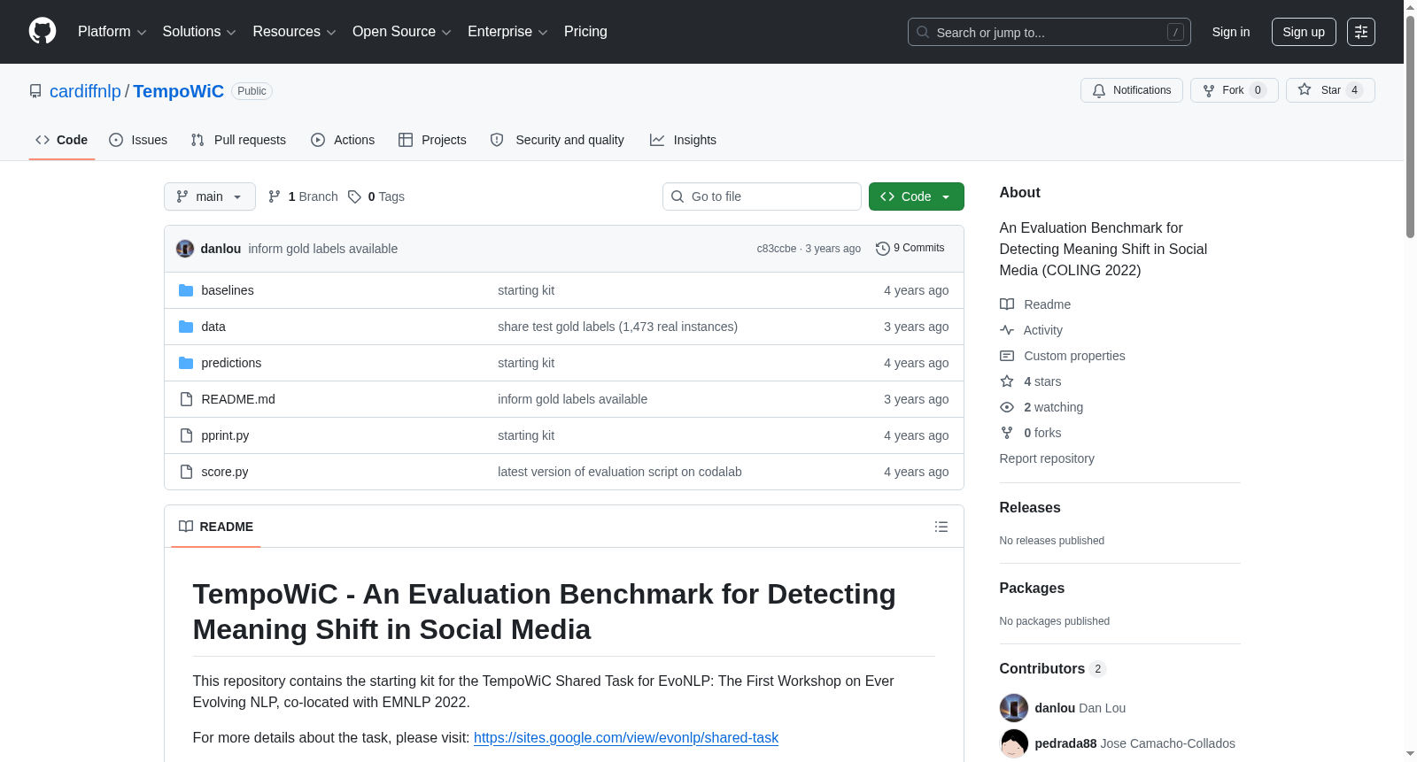Click the file icon next to README.md
This screenshot has height=762, width=1417.
(x=186, y=399)
